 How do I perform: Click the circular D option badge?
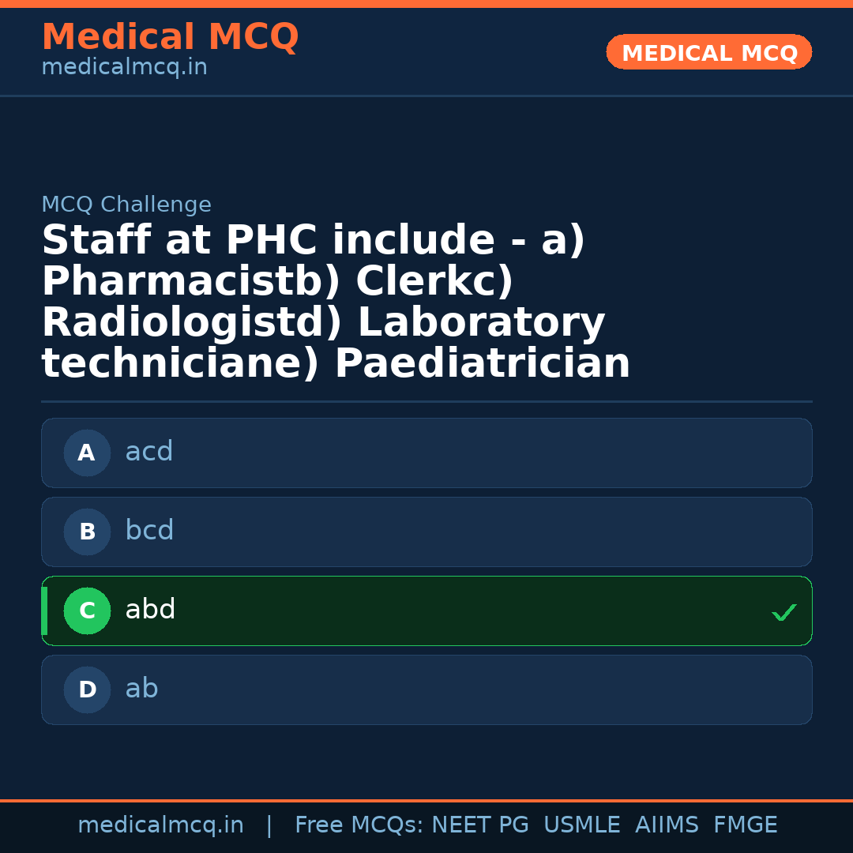[87, 690]
